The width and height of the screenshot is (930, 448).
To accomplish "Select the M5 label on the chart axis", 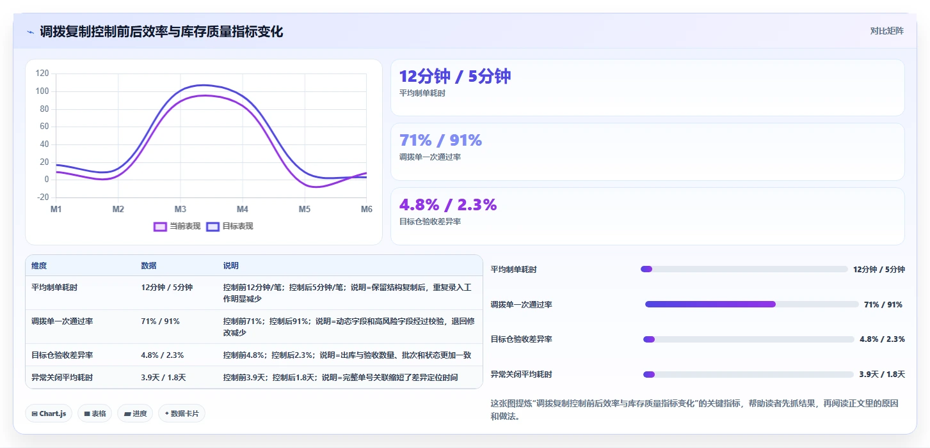I will [x=305, y=209].
